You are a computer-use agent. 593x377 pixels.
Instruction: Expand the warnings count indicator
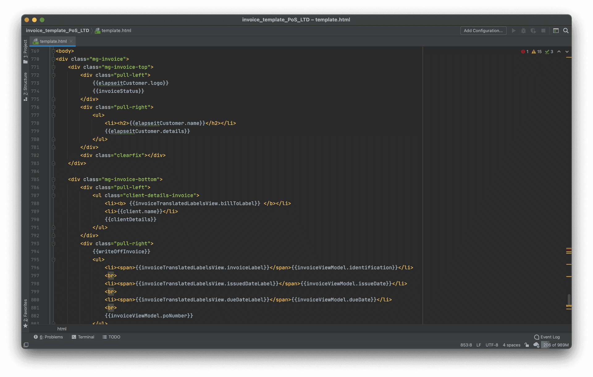[x=537, y=51]
